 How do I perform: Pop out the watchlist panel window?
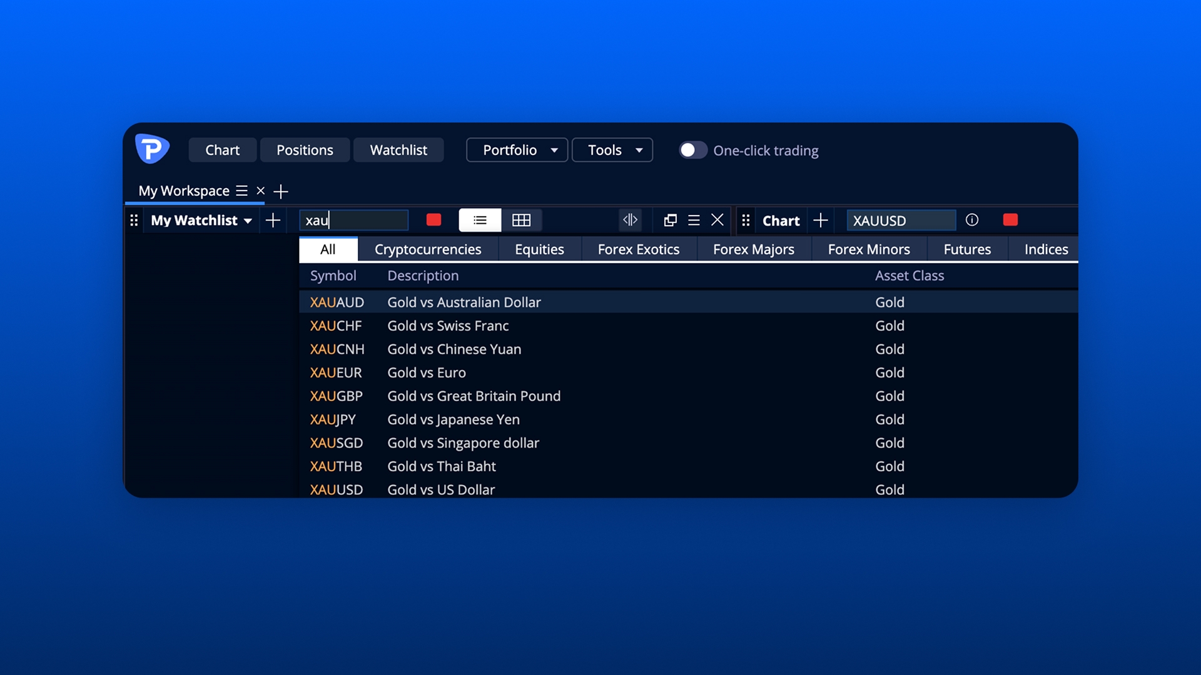click(670, 220)
